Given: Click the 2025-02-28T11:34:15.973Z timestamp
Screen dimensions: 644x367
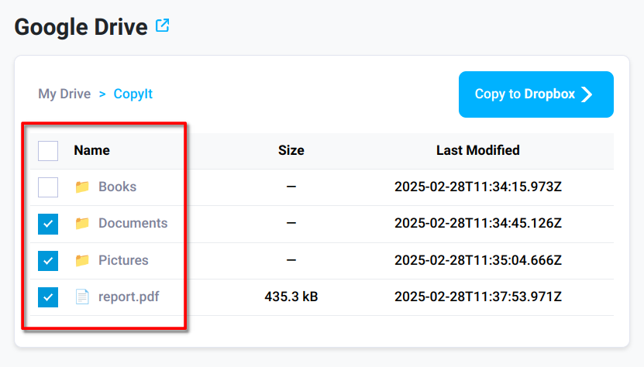Looking at the screenshot, I should [478, 187].
